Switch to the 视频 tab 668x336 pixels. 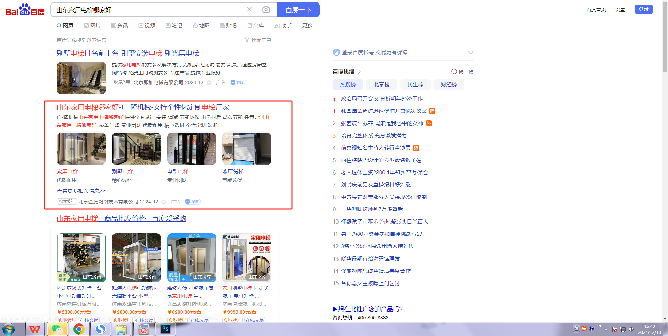[147, 25]
